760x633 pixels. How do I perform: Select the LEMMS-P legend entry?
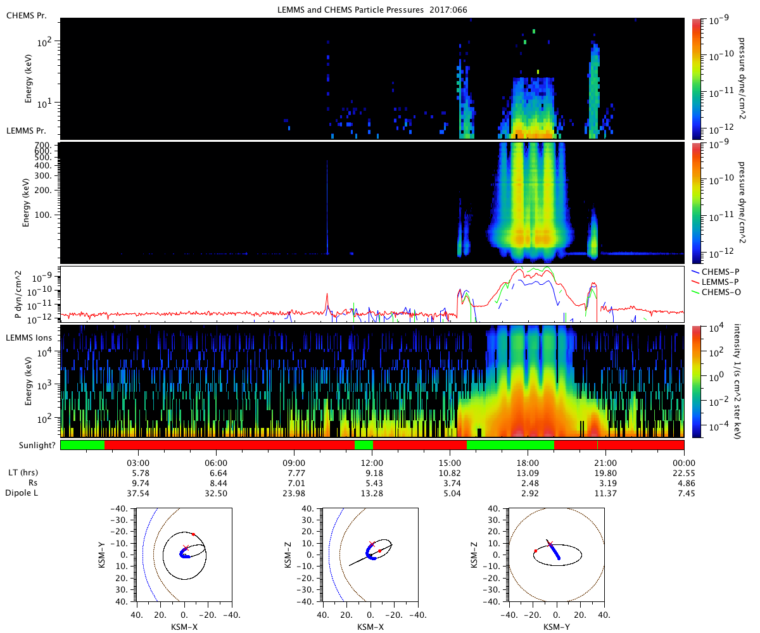[716, 282]
